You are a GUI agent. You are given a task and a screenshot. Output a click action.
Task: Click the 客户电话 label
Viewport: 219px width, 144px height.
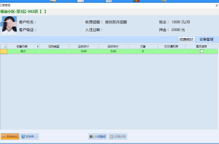[27, 30]
